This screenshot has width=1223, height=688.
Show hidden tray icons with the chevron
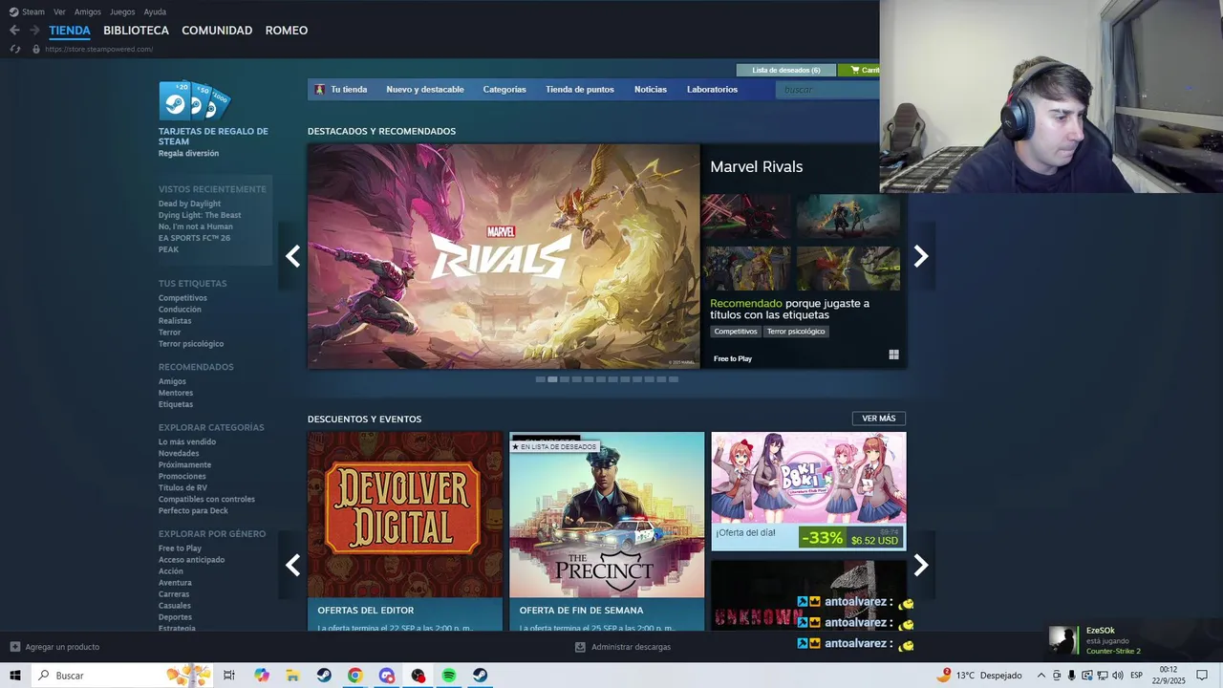pyautogui.click(x=1041, y=676)
